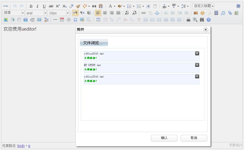
Task: Click the lowercase conversion icon
Action: 134,13
